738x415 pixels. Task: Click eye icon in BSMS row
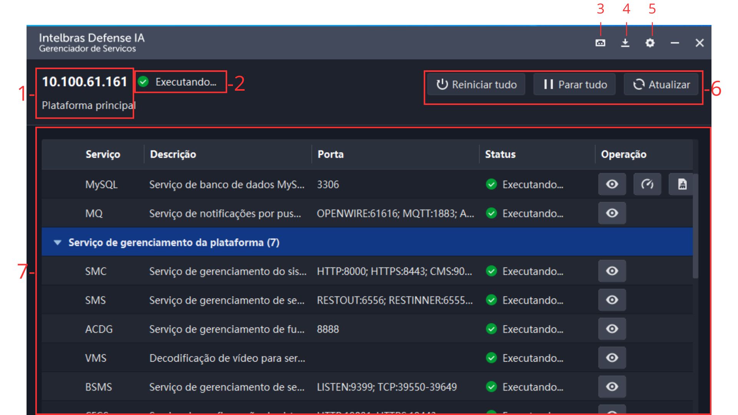tap(612, 387)
